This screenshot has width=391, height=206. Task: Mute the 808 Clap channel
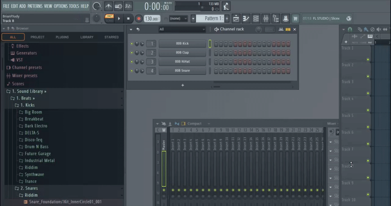(132, 53)
